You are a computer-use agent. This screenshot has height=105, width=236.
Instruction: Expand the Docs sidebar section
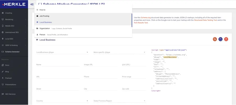tap(25, 65)
